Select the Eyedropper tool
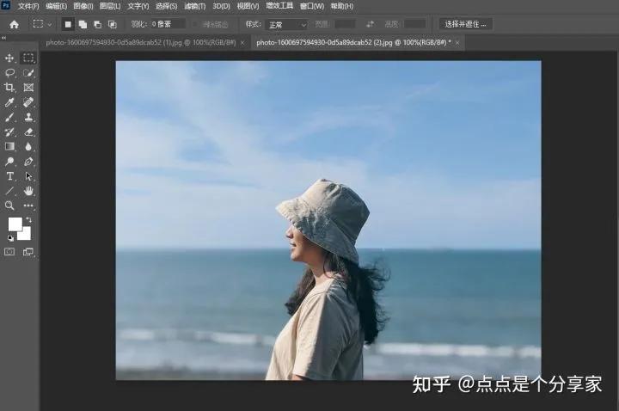619x411 pixels. coord(9,102)
